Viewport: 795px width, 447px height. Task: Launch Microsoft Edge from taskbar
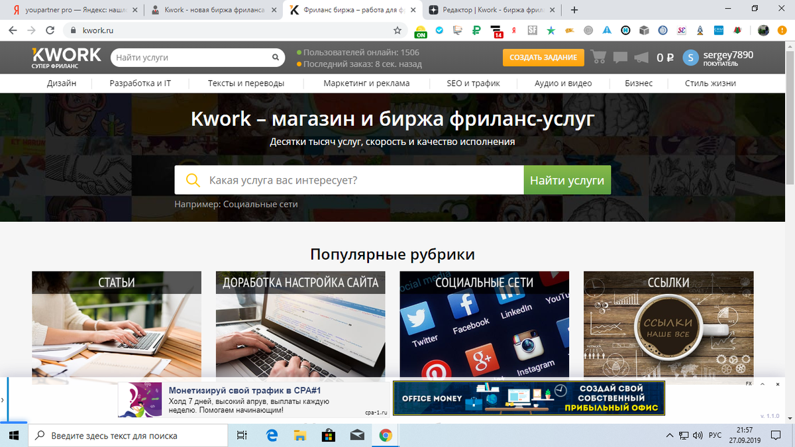point(272,435)
